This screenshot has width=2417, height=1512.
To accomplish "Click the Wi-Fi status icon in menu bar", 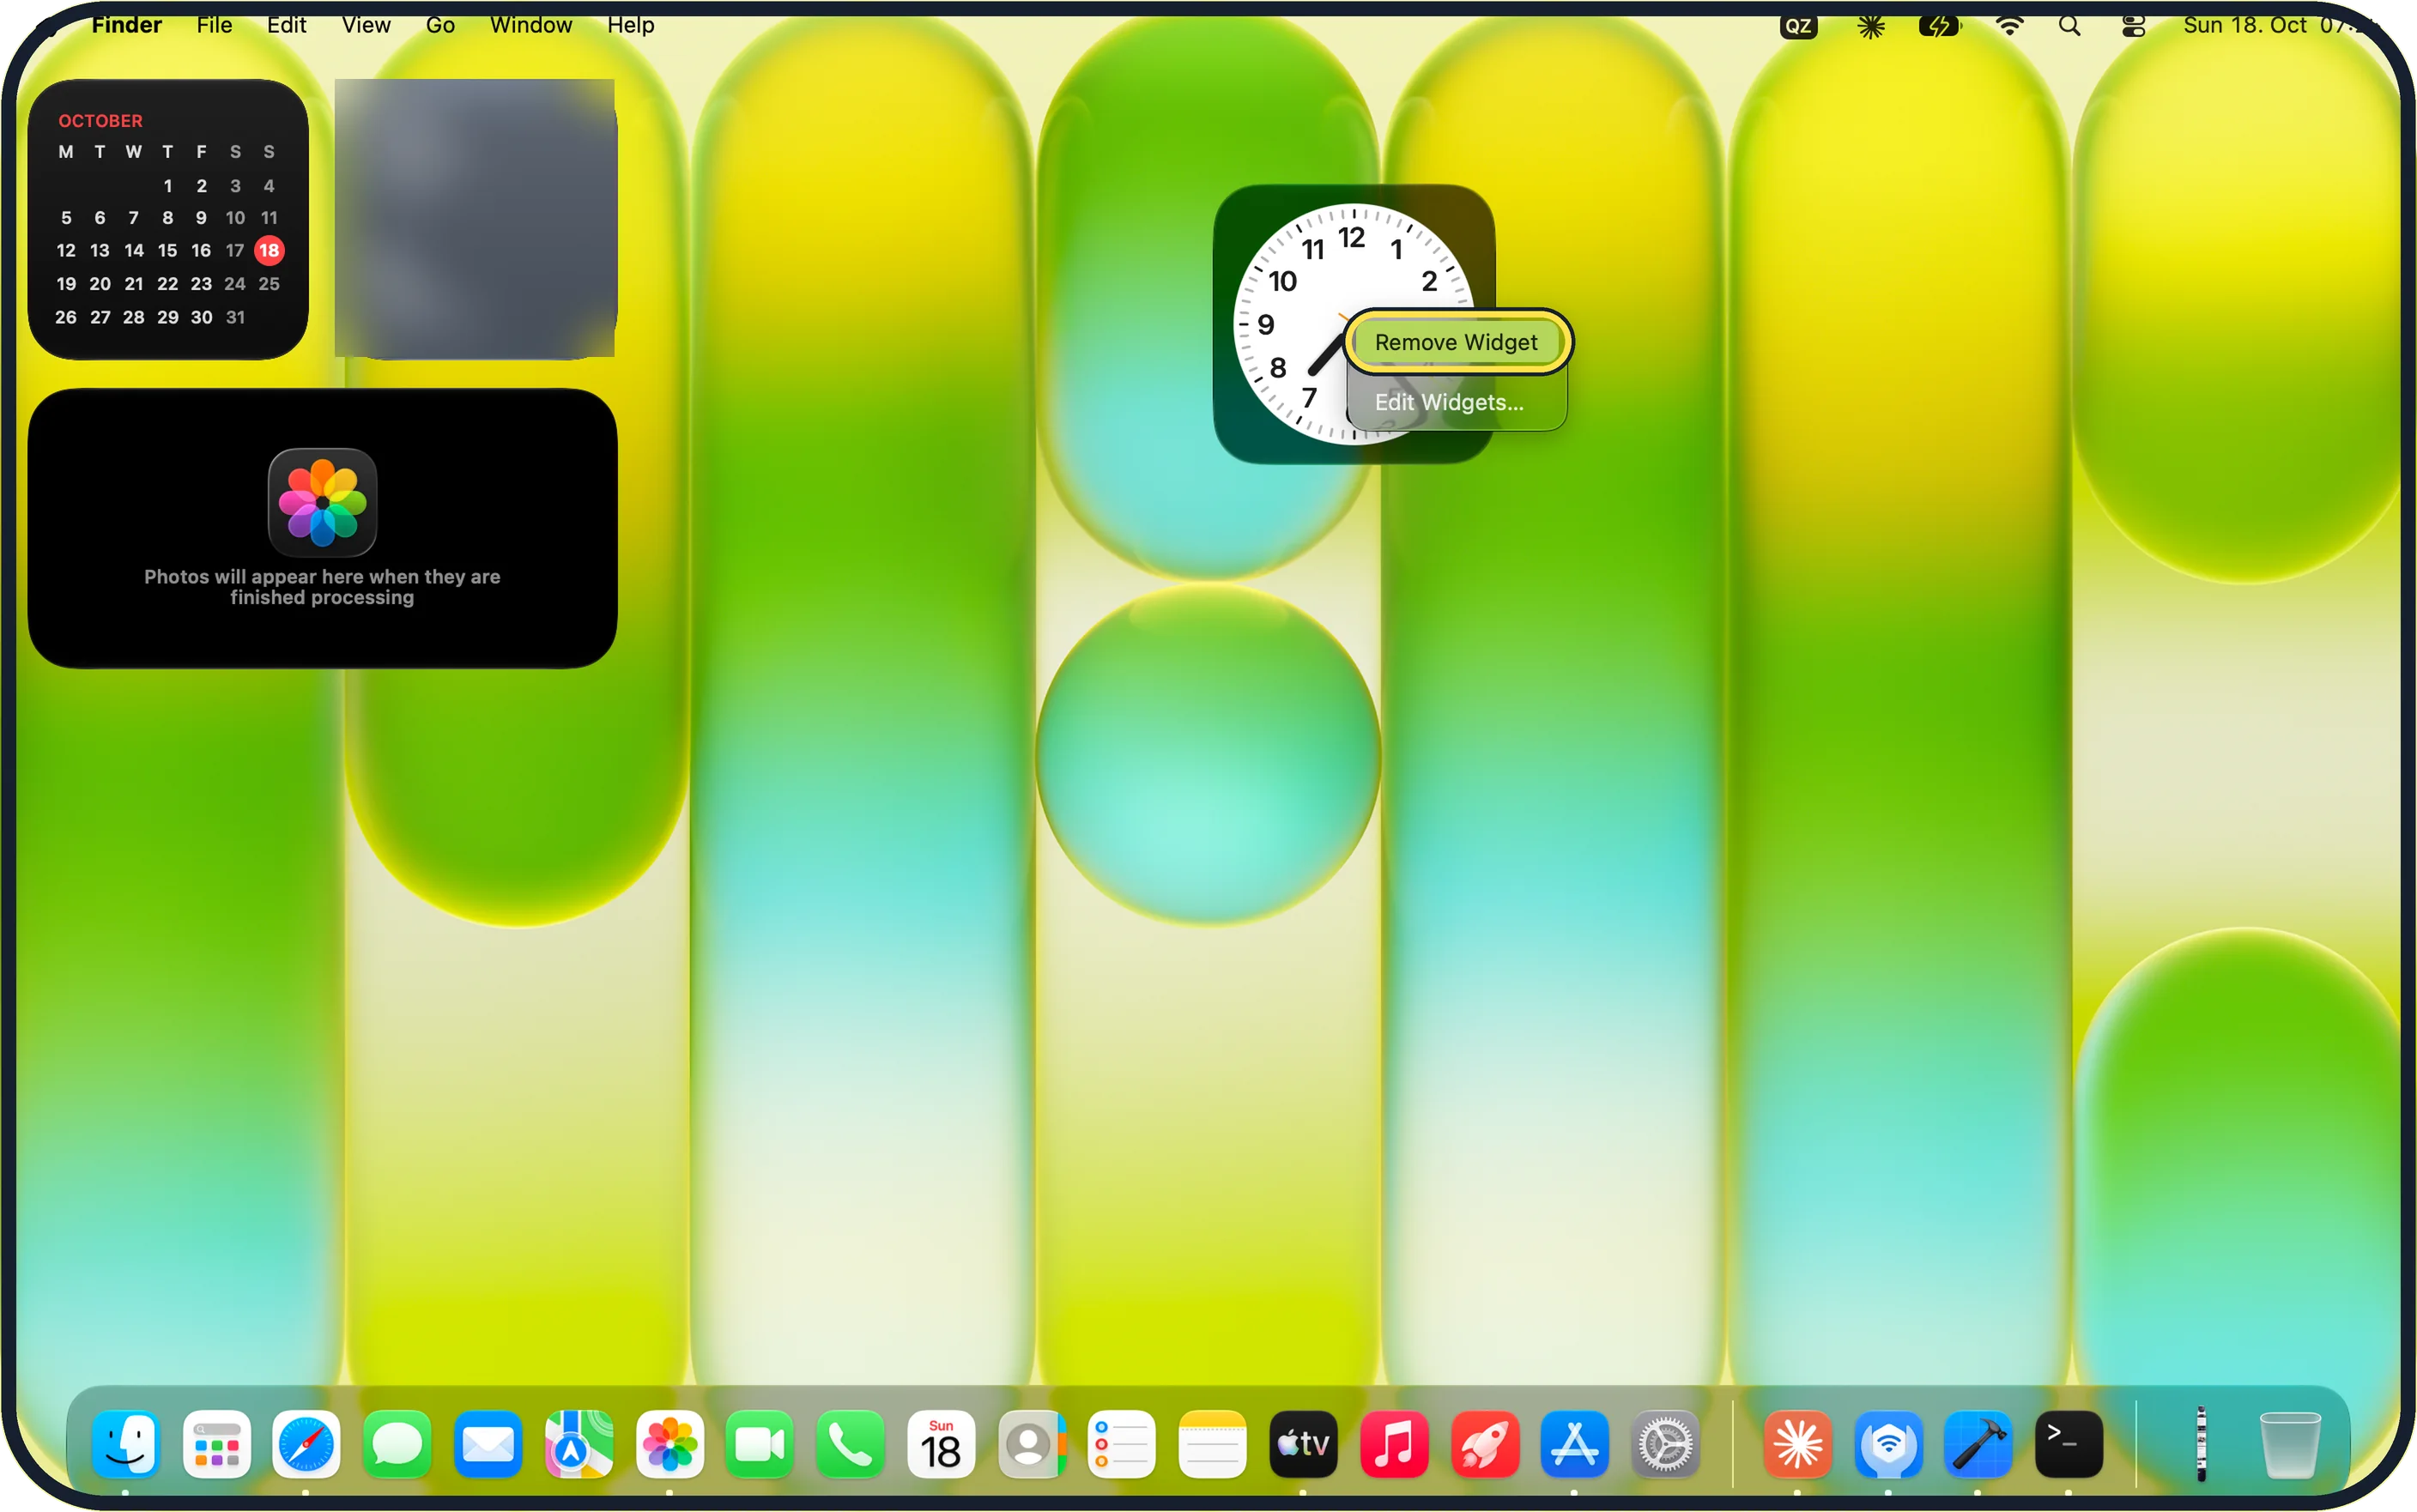I will click(2009, 26).
